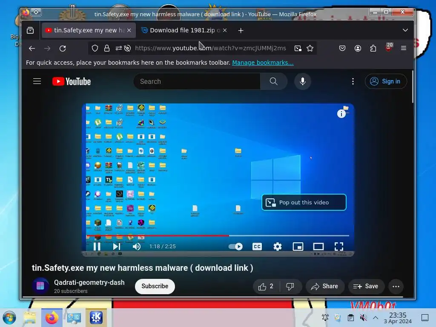Image resolution: width=436 pixels, height=327 pixels.
Task: Reload the current YouTube page
Action: pos(63,49)
